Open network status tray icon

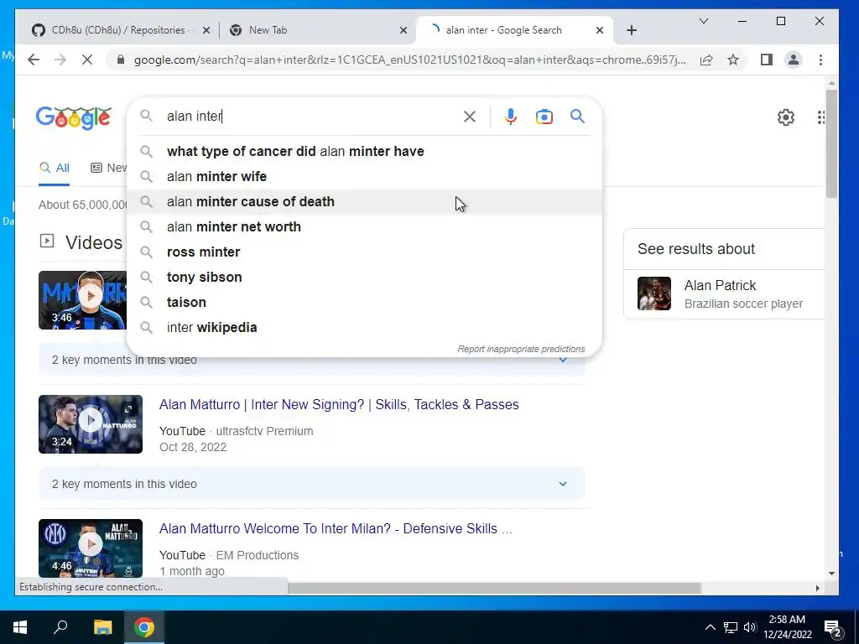[x=731, y=627]
